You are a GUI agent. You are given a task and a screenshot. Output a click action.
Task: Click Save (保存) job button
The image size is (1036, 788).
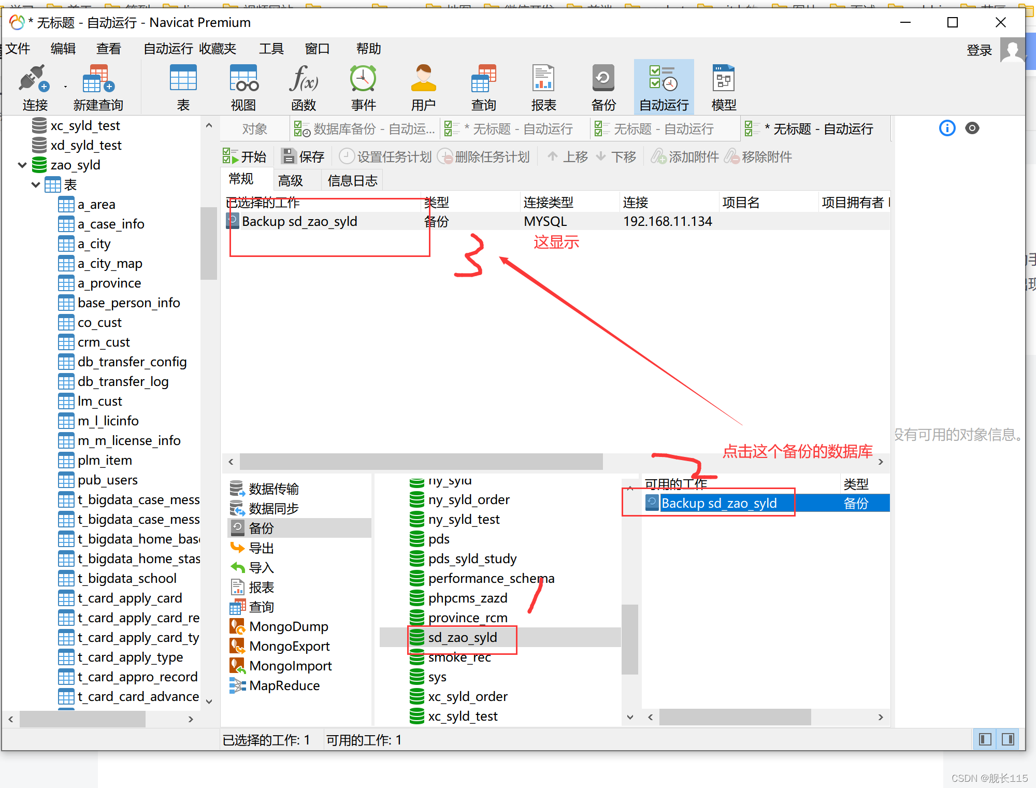[303, 156]
